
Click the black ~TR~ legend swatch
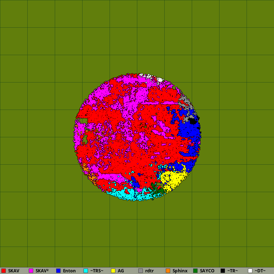click(x=223, y=271)
